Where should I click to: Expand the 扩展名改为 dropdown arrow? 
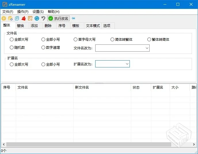coord(127,64)
